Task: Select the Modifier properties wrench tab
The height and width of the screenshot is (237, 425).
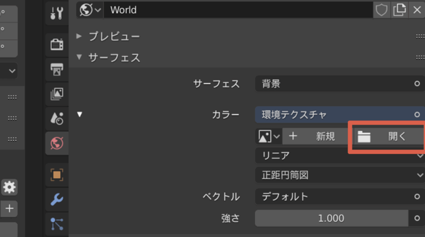Action: pyautogui.click(x=56, y=200)
